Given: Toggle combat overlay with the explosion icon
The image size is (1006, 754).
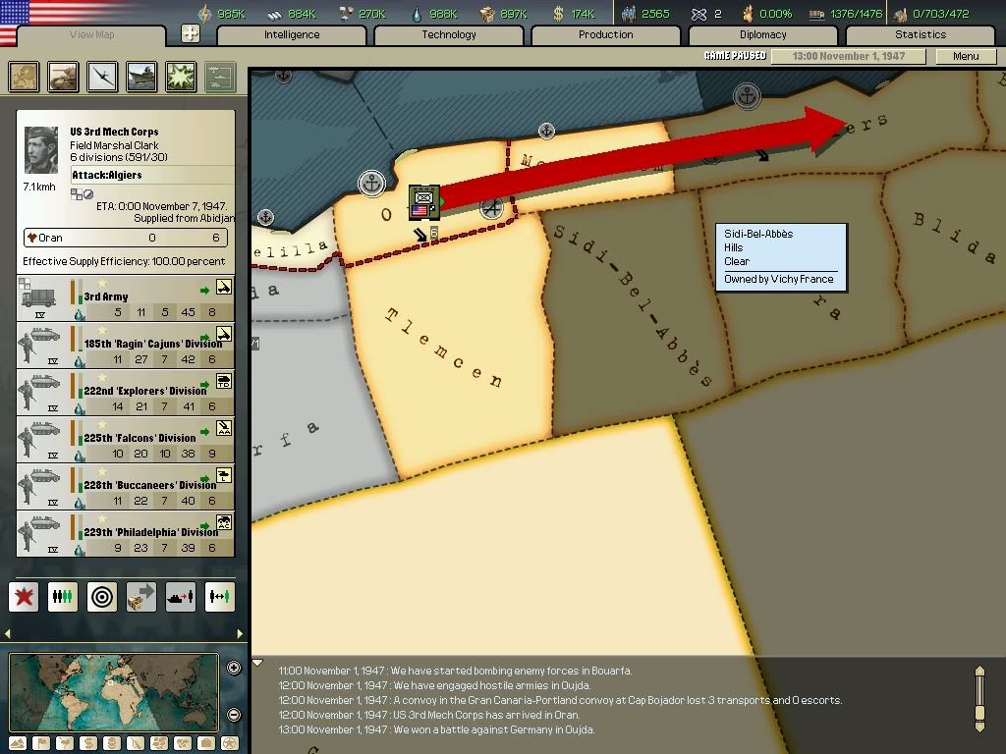Looking at the screenshot, I should pos(181,77).
